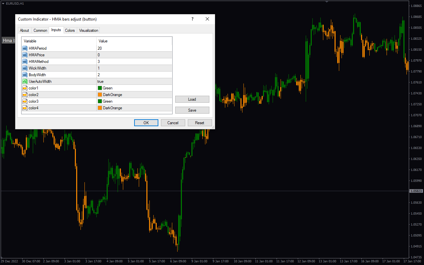Click the dialog help question mark
Screen dimensions: 424x265
(192, 19)
